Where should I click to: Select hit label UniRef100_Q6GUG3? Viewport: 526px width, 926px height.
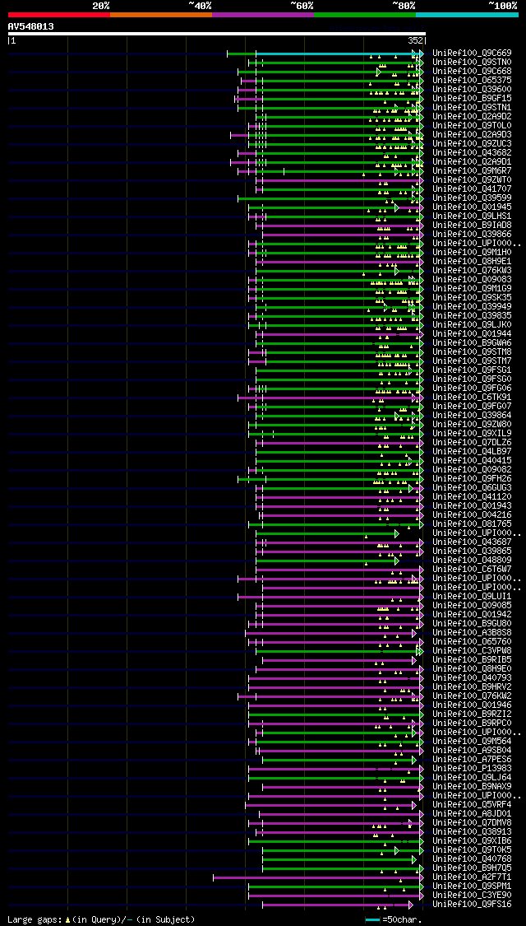[472, 488]
